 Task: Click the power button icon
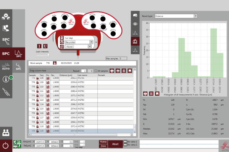6,145
